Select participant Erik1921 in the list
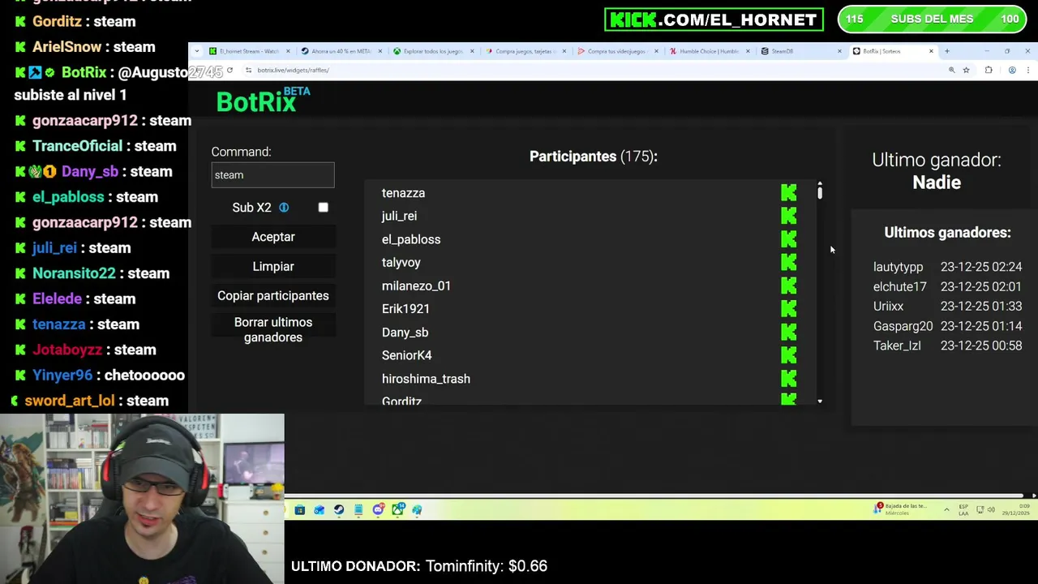Image resolution: width=1038 pixels, height=584 pixels. [405, 309]
